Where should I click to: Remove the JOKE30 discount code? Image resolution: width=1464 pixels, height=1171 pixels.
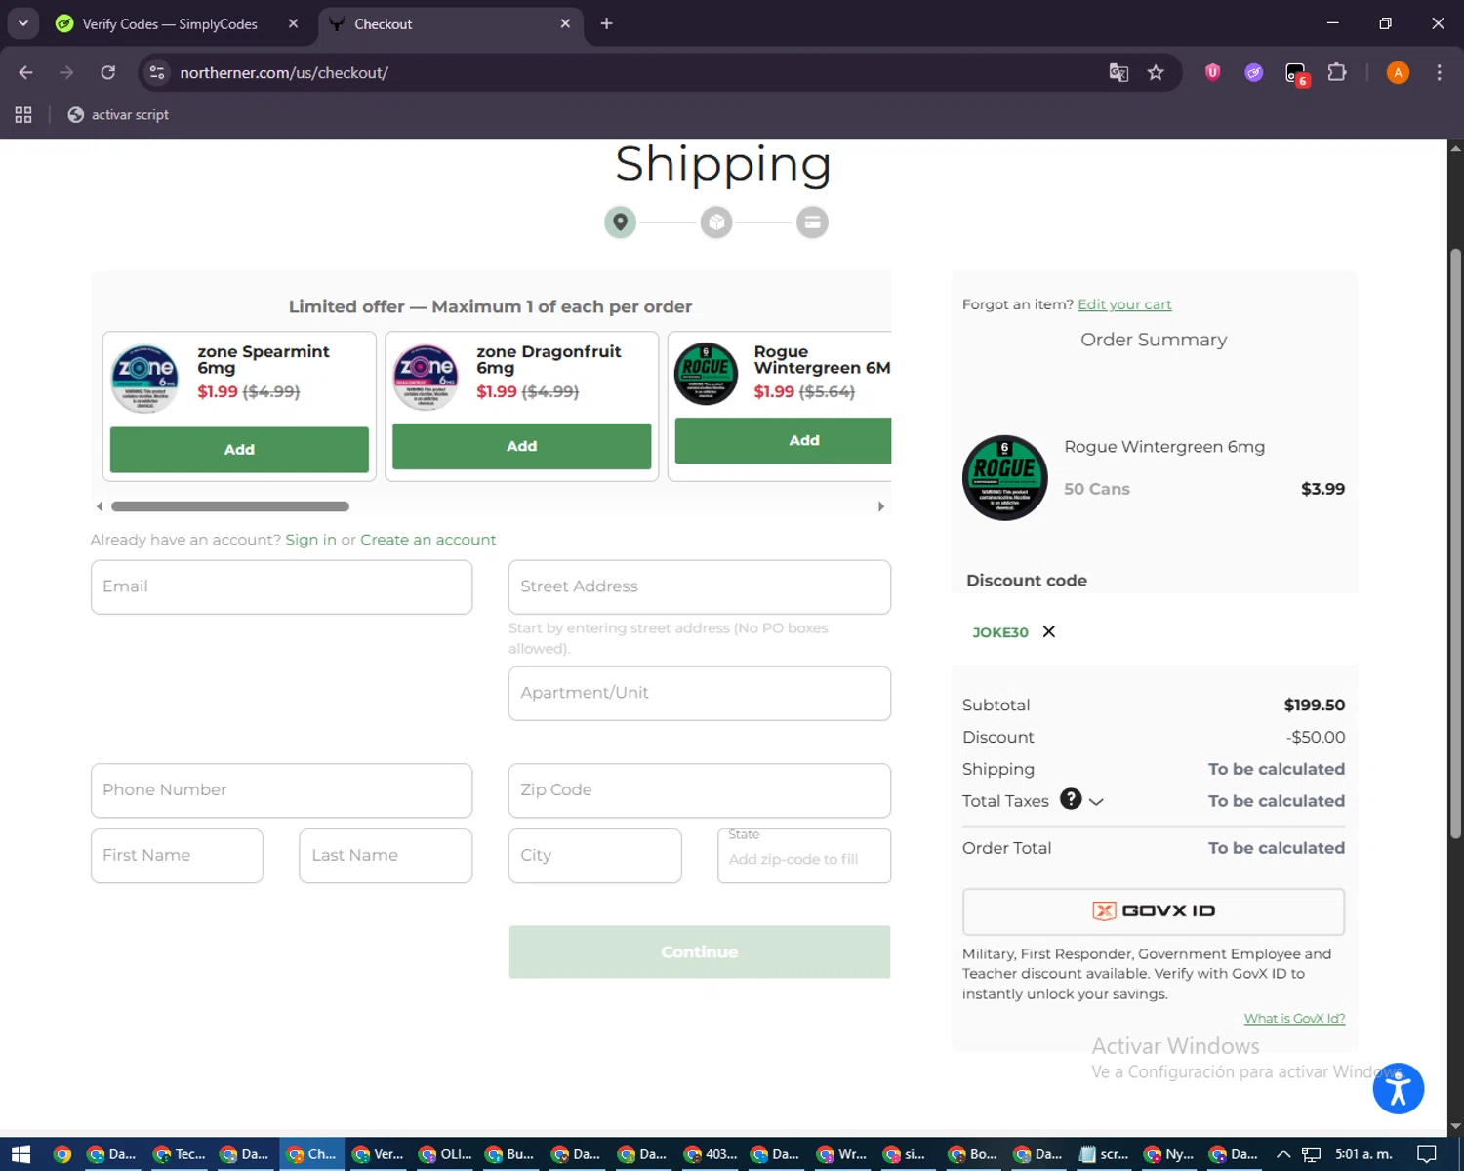point(1049,631)
